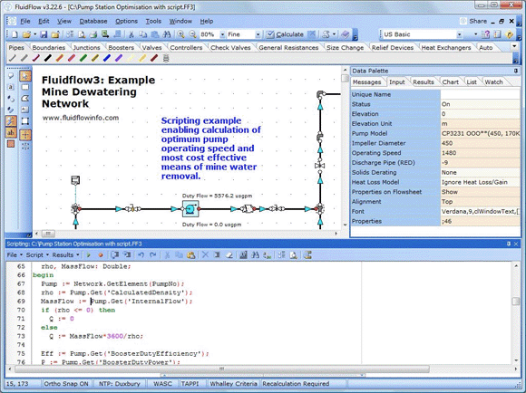Switch to the Boundaries component tab
Screen dimensions: 526x393
[49, 48]
